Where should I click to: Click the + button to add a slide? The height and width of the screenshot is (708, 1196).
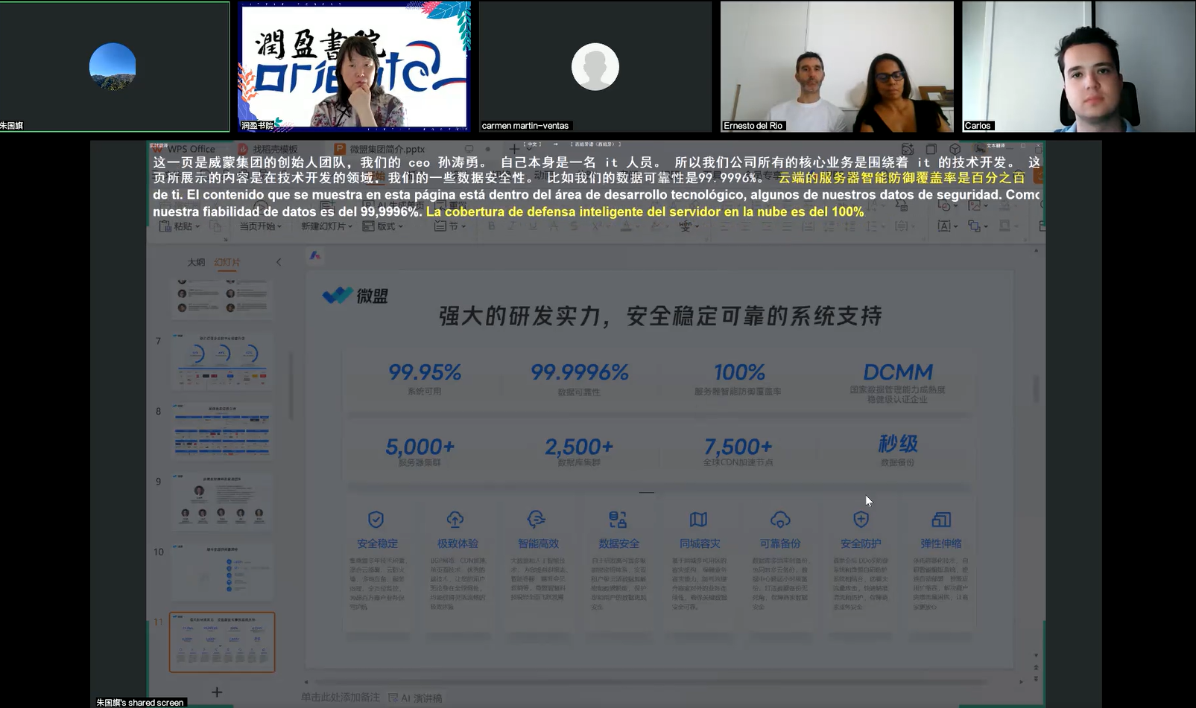coord(216,692)
